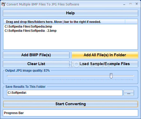
Task: Click the output folder path field
Action: 65,93
